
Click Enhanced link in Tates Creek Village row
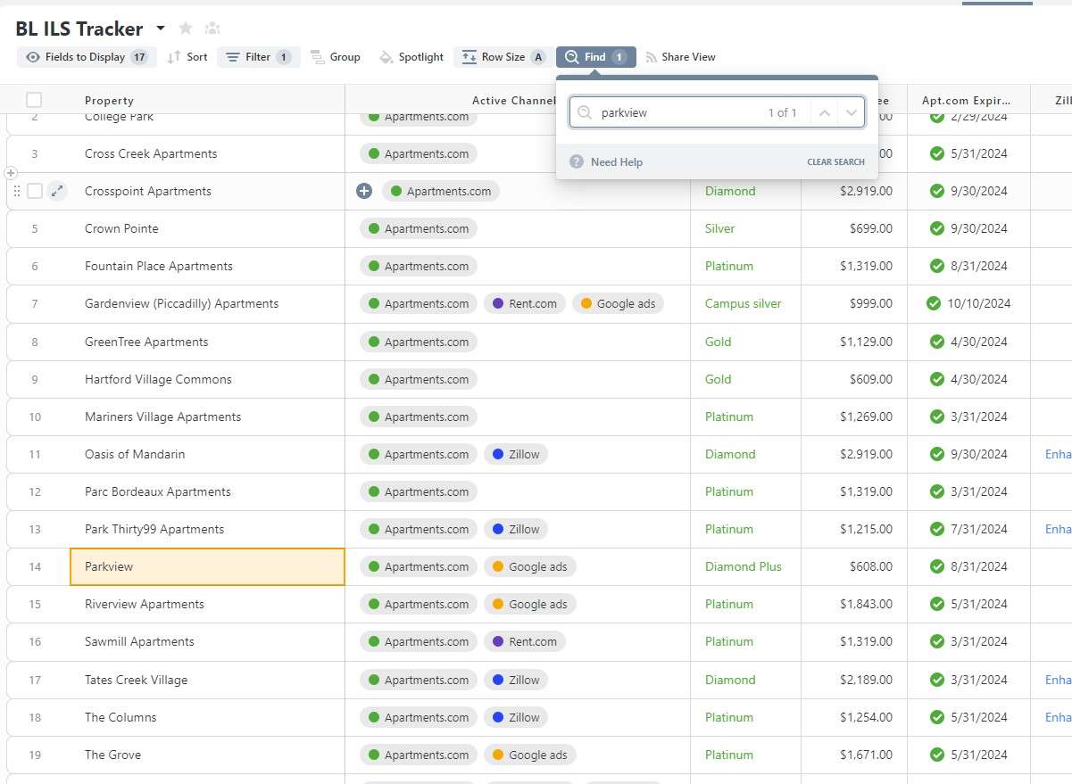(1058, 680)
